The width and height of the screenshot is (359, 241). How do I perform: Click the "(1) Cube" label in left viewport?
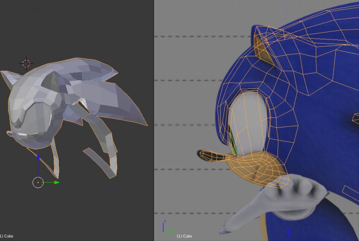point(6,236)
